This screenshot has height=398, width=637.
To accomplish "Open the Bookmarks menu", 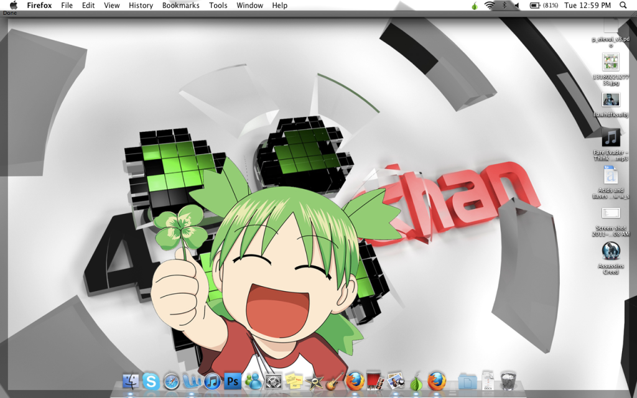I will 181,5.
